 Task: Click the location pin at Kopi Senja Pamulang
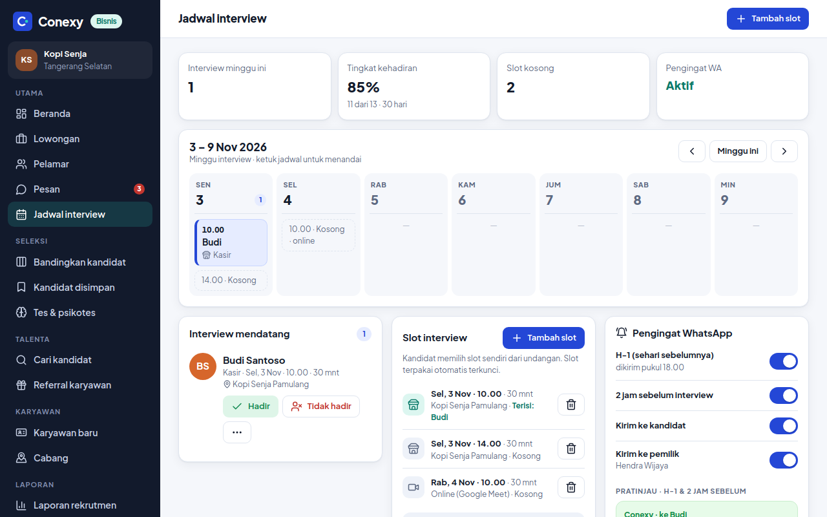pos(227,384)
